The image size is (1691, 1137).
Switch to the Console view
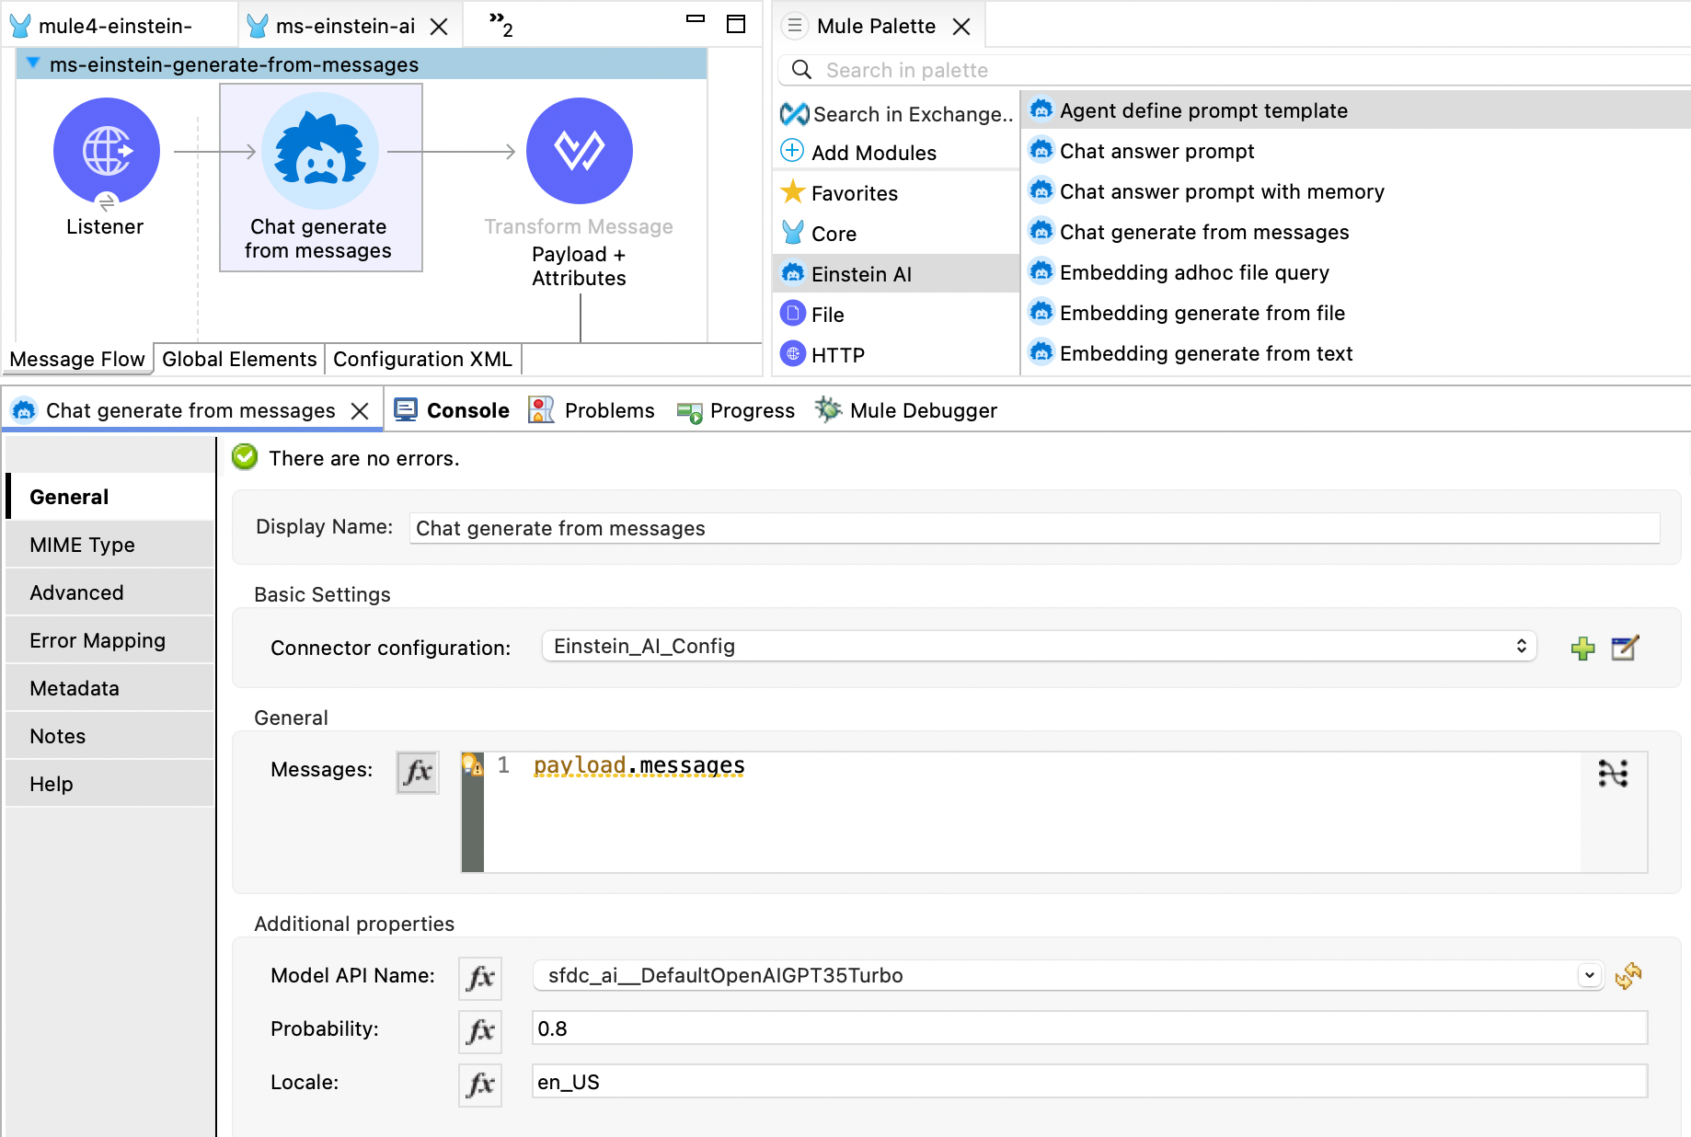pos(452,410)
